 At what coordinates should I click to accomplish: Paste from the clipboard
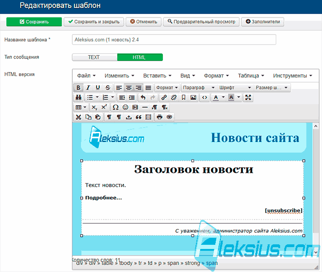tap(98, 117)
